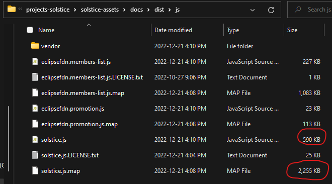Select eclipsefdn.promotion.js.map file name

click(x=79, y=124)
